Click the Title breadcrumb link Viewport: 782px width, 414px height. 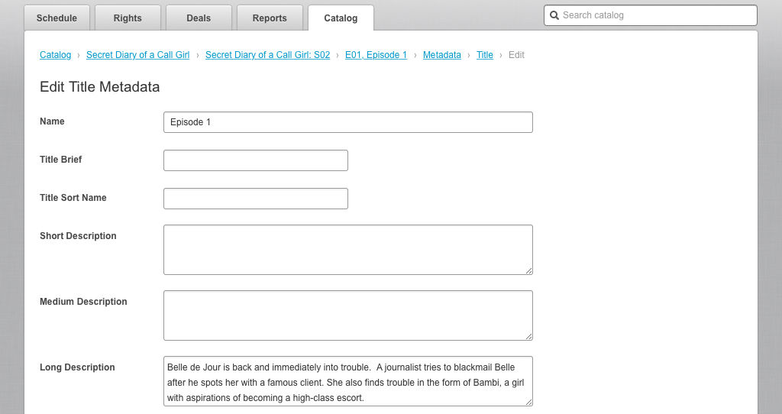[485, 55]
